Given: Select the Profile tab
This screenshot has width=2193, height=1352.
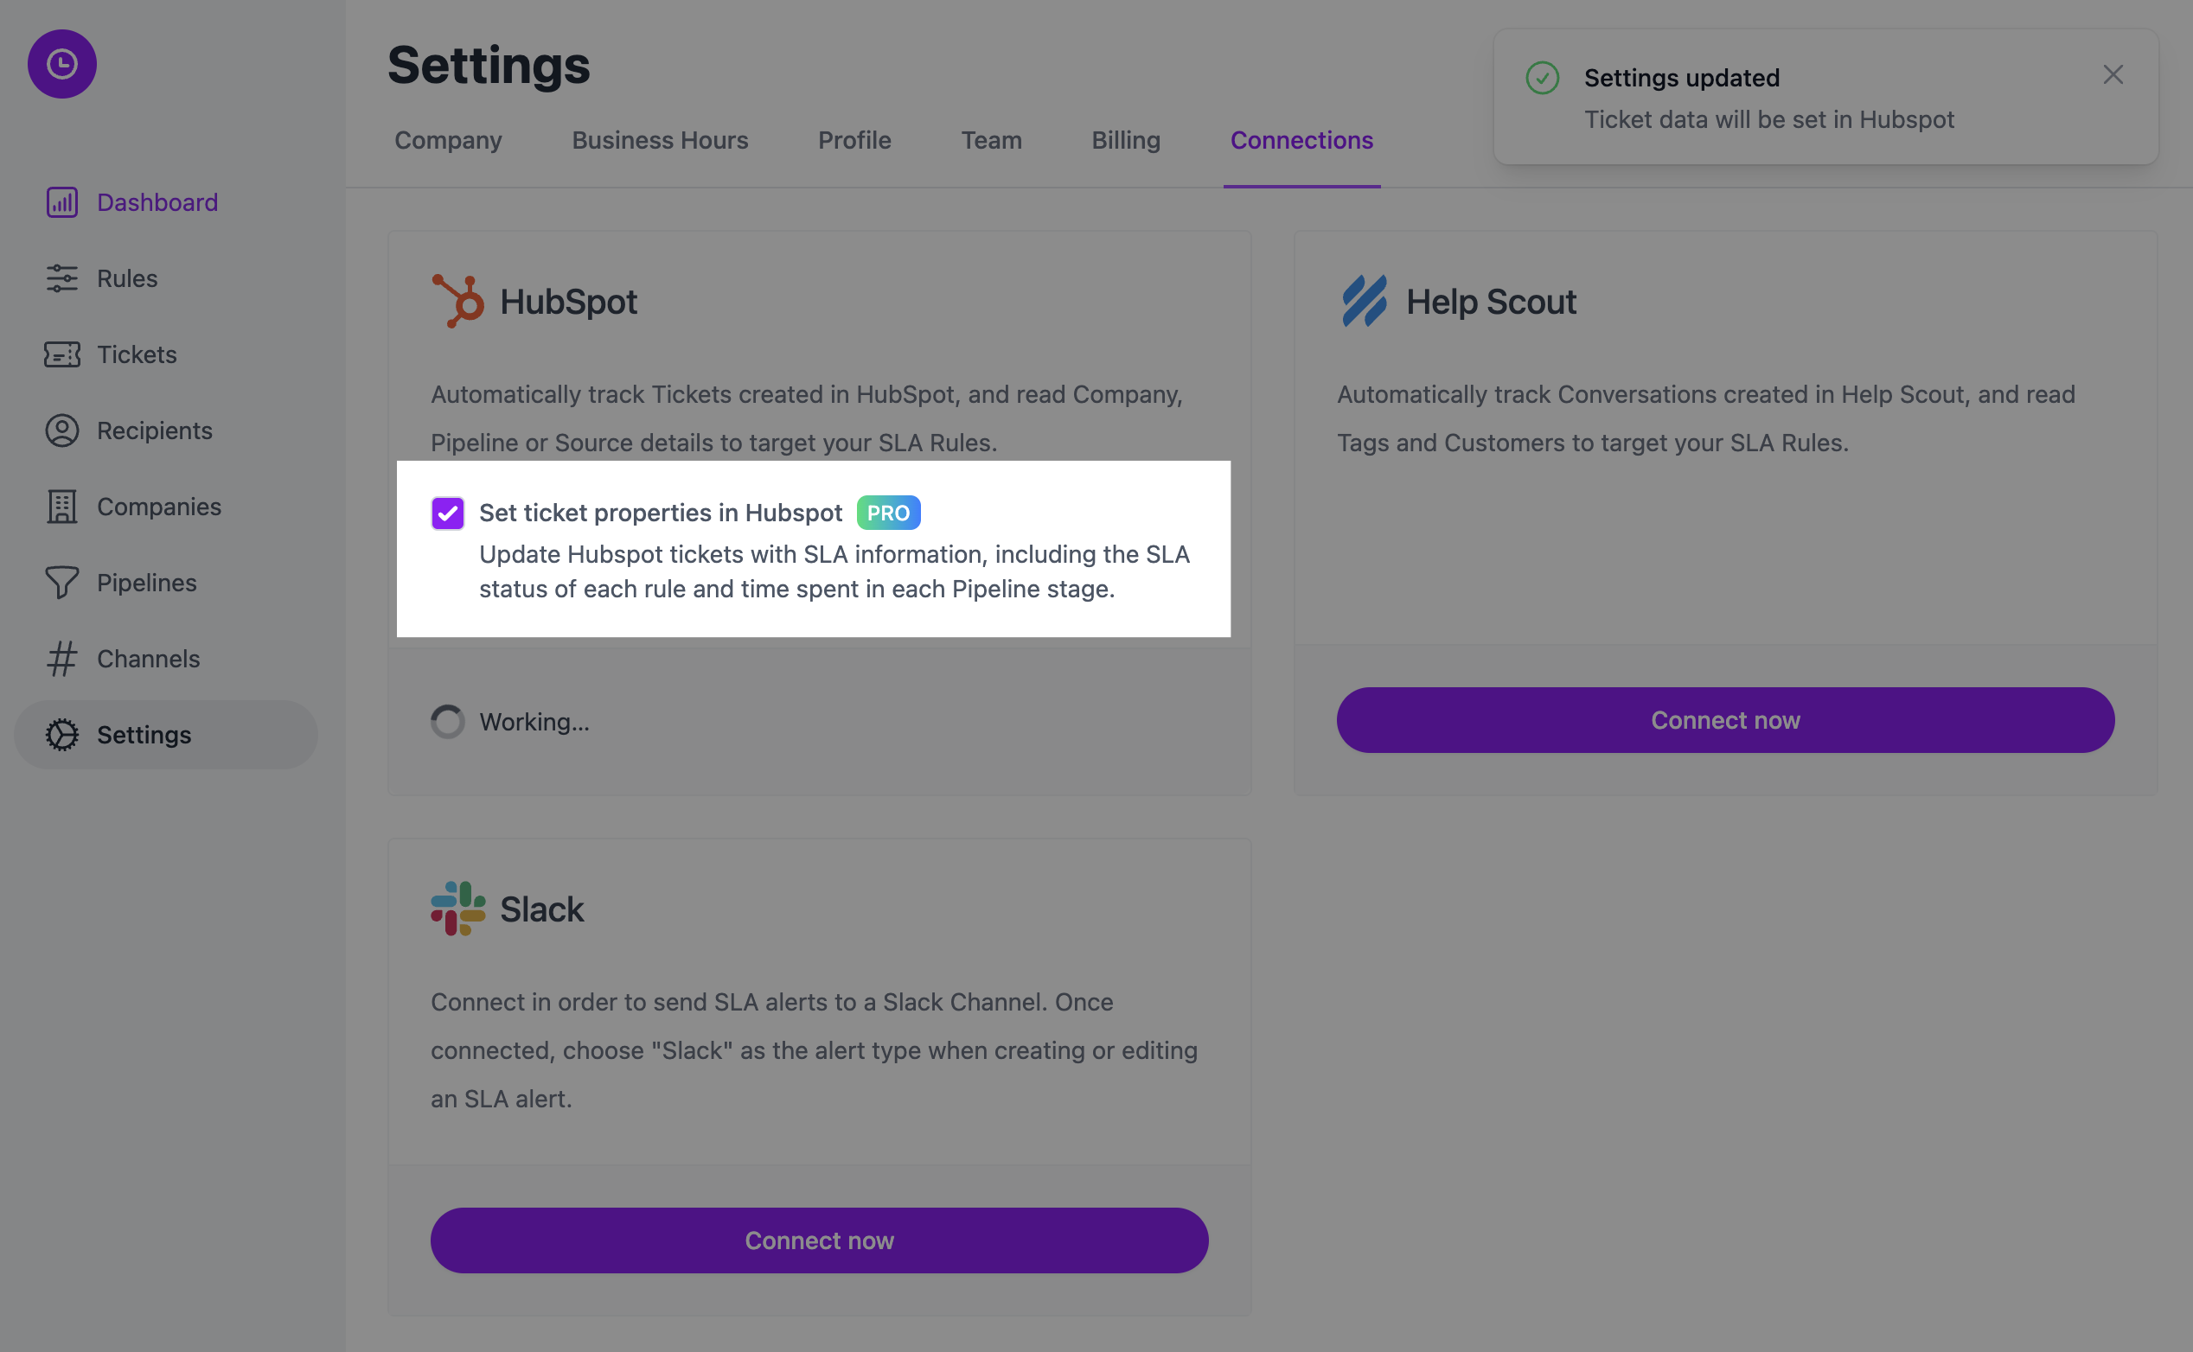Looking at the screenshot, I should tap(854, 140).
